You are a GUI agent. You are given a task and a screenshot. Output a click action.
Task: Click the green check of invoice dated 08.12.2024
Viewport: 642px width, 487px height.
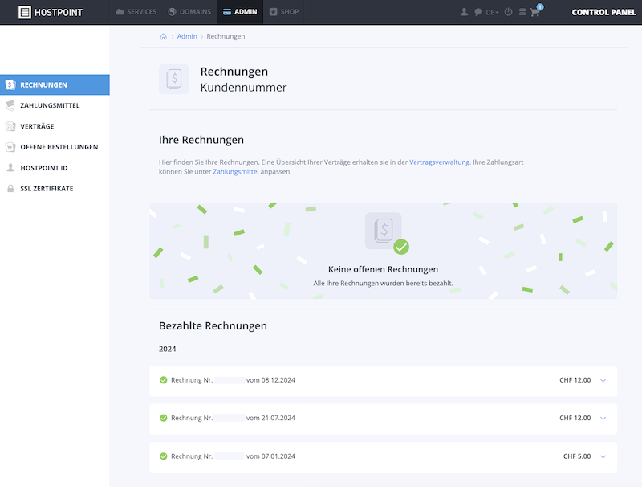(x=164, y=380)
